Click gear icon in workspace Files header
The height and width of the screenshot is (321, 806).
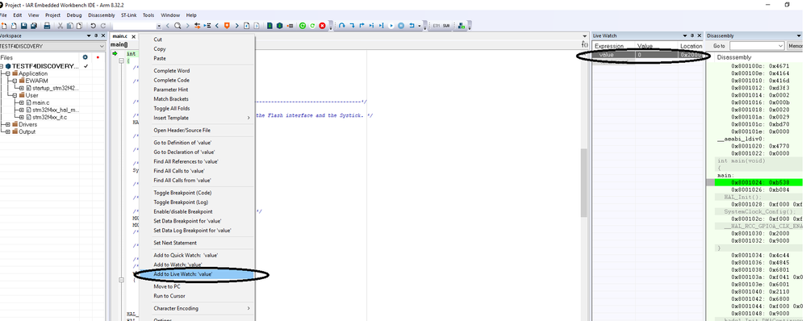85,57
